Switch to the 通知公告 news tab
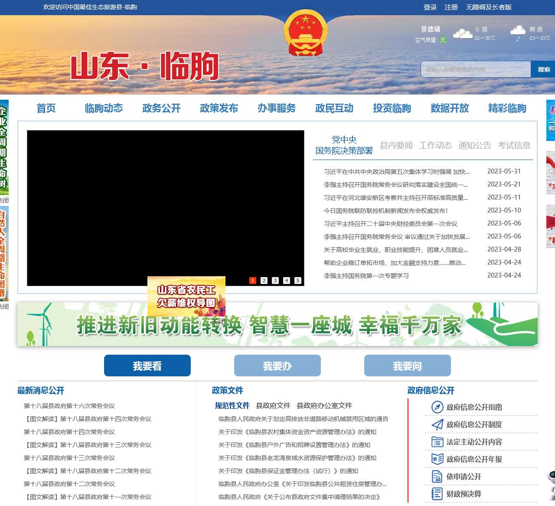Screen dimensions: 555x506 [x=475, y=145]
